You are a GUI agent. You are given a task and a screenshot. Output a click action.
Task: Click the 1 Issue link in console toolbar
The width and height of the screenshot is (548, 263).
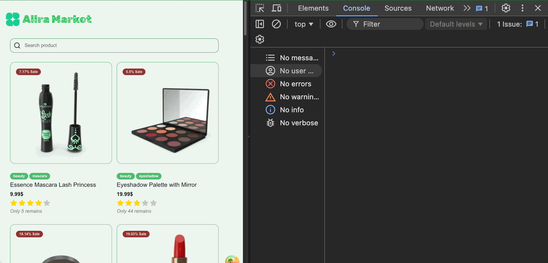point(517,24)
